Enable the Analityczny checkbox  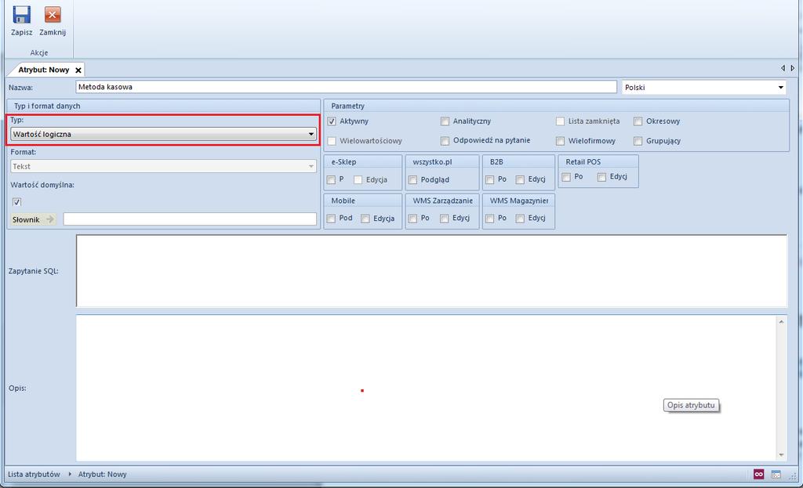(445, 121)
